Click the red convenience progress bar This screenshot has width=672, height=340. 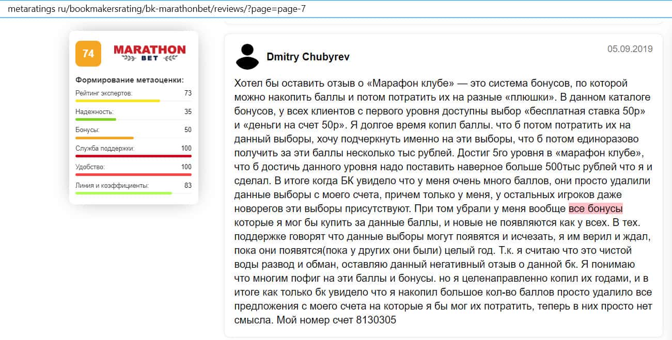pos(133,174)
